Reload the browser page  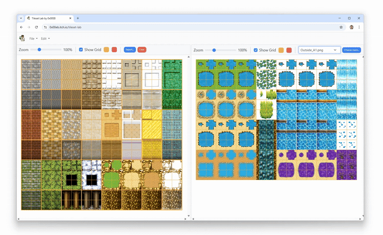[36, 27]
